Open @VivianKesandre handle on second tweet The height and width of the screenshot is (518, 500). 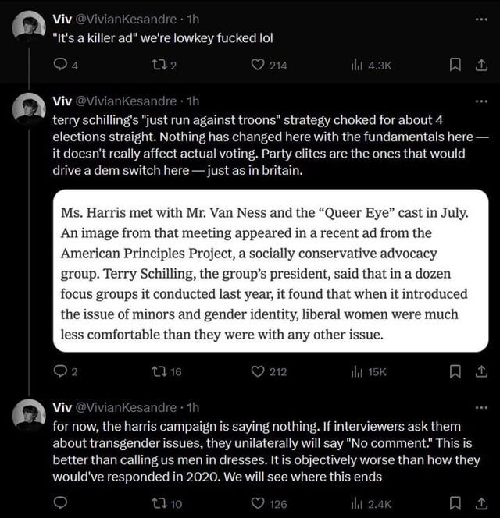click(x=126, y=101)
